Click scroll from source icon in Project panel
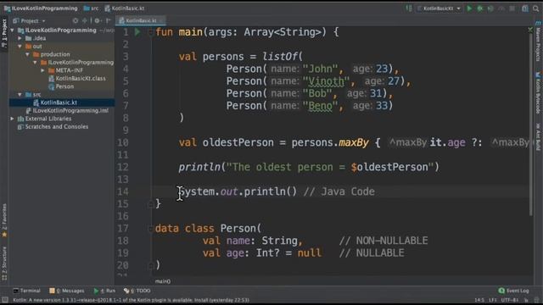This screenshot has width=543, height=305. click(76, 20)
